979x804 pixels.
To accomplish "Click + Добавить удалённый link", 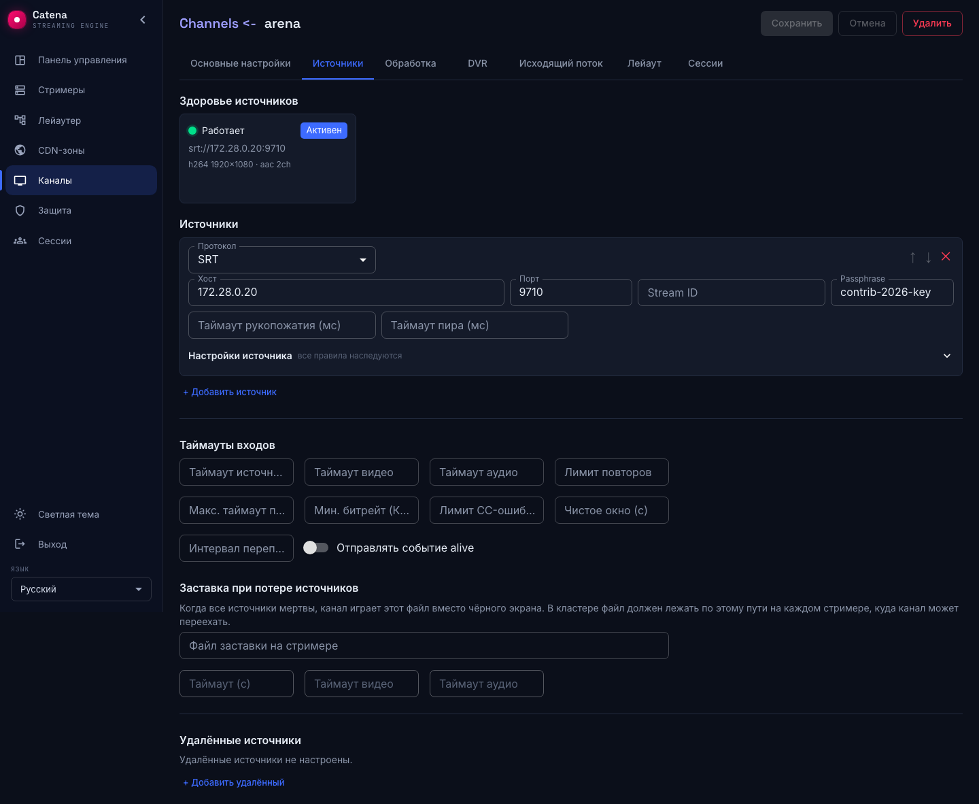I will point(234,782).
